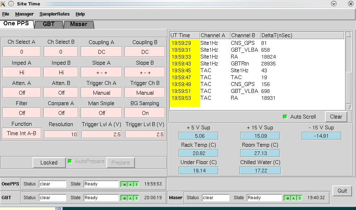The height and width of the screenshot is (210, 356).
Task: Toggle the AutoPrepare checkbox
Action: tap(70, 161)
